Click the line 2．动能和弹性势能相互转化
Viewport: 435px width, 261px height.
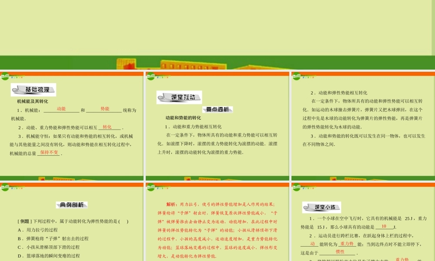tap(339, 93)
